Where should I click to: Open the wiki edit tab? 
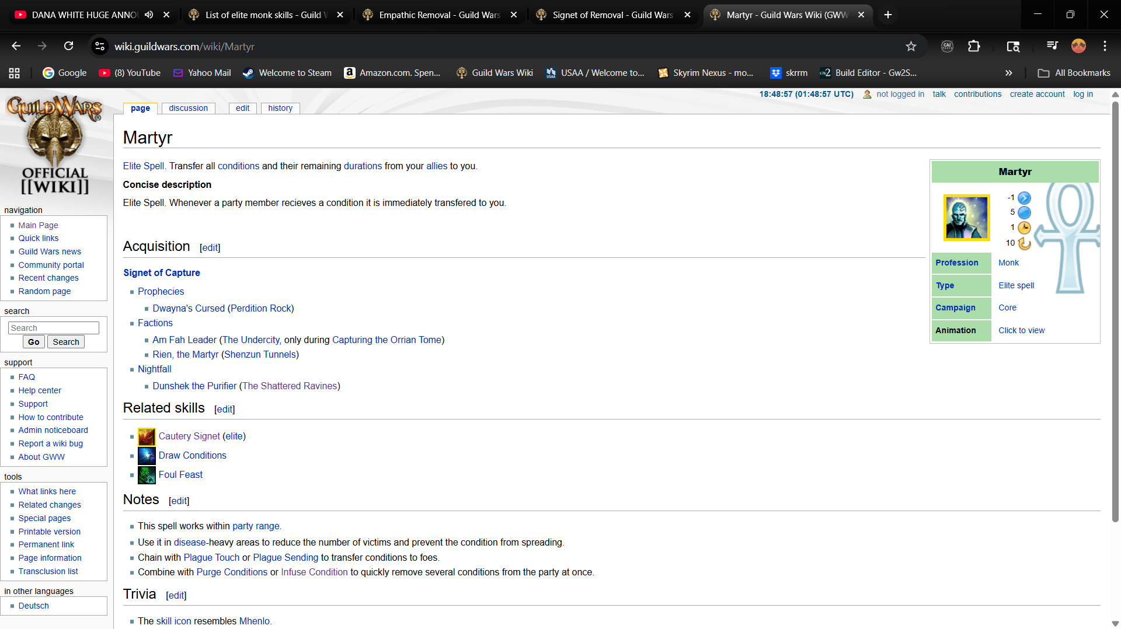[x=243, y=108]
